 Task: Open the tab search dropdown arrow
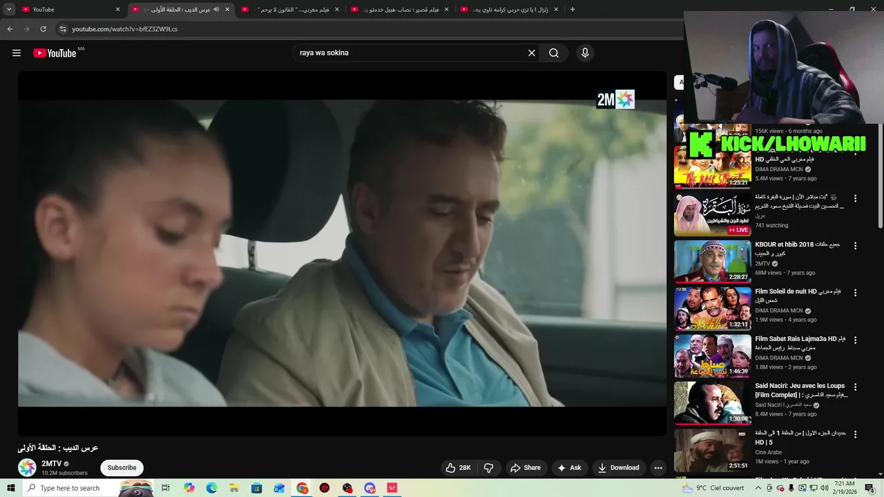click(x=9, y=10)
